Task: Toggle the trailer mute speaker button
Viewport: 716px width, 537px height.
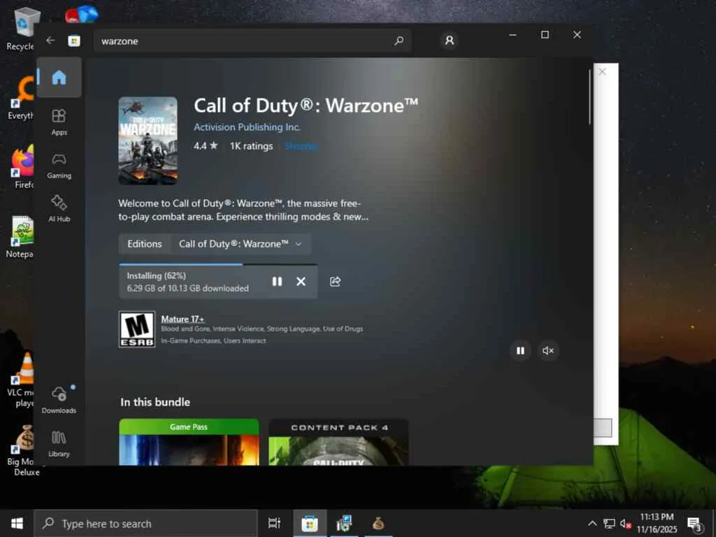Action: pyautogui.click(x=548, y=351)
